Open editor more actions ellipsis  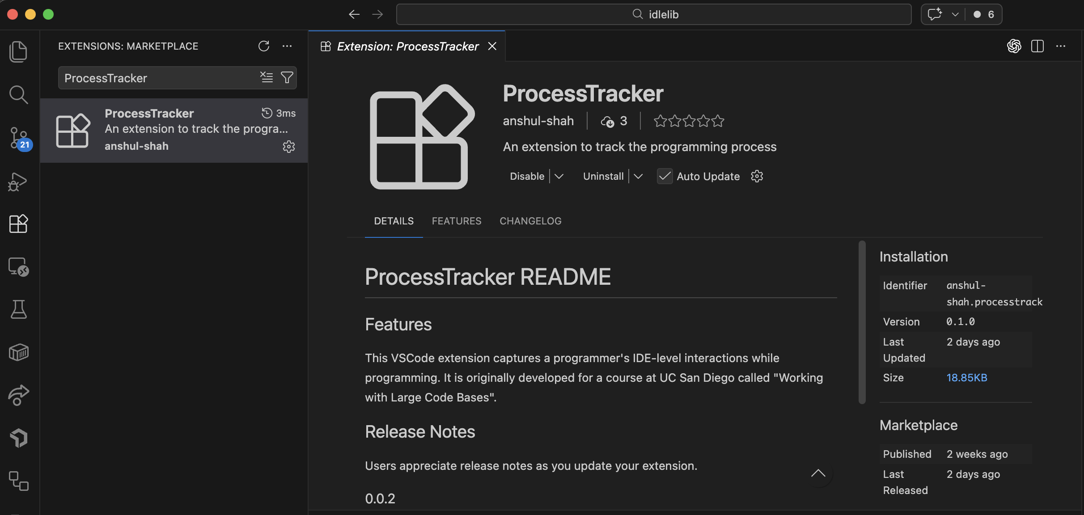tap(1061, 46)
